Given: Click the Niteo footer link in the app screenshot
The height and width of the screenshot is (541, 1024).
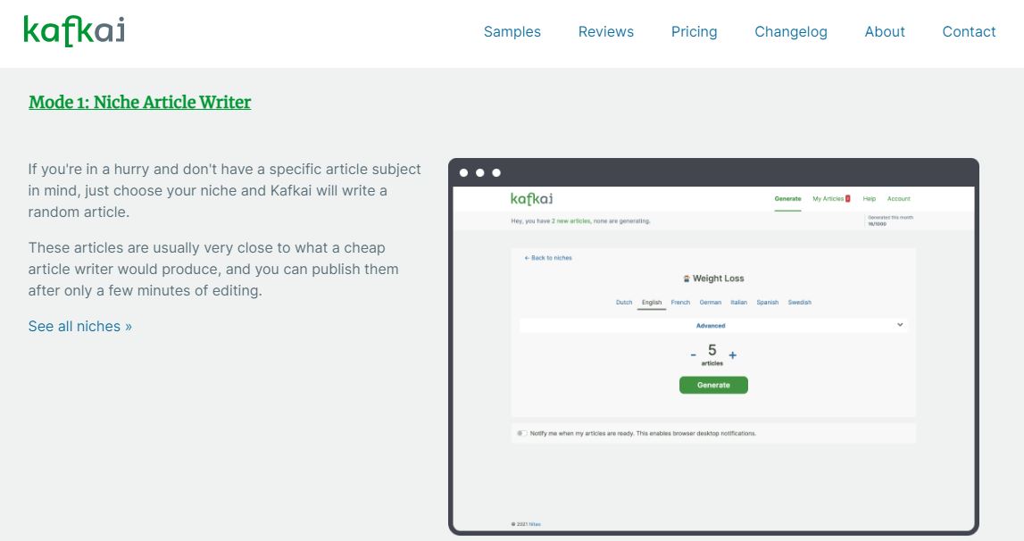Looking at the screenshot, I should [535, 524].
